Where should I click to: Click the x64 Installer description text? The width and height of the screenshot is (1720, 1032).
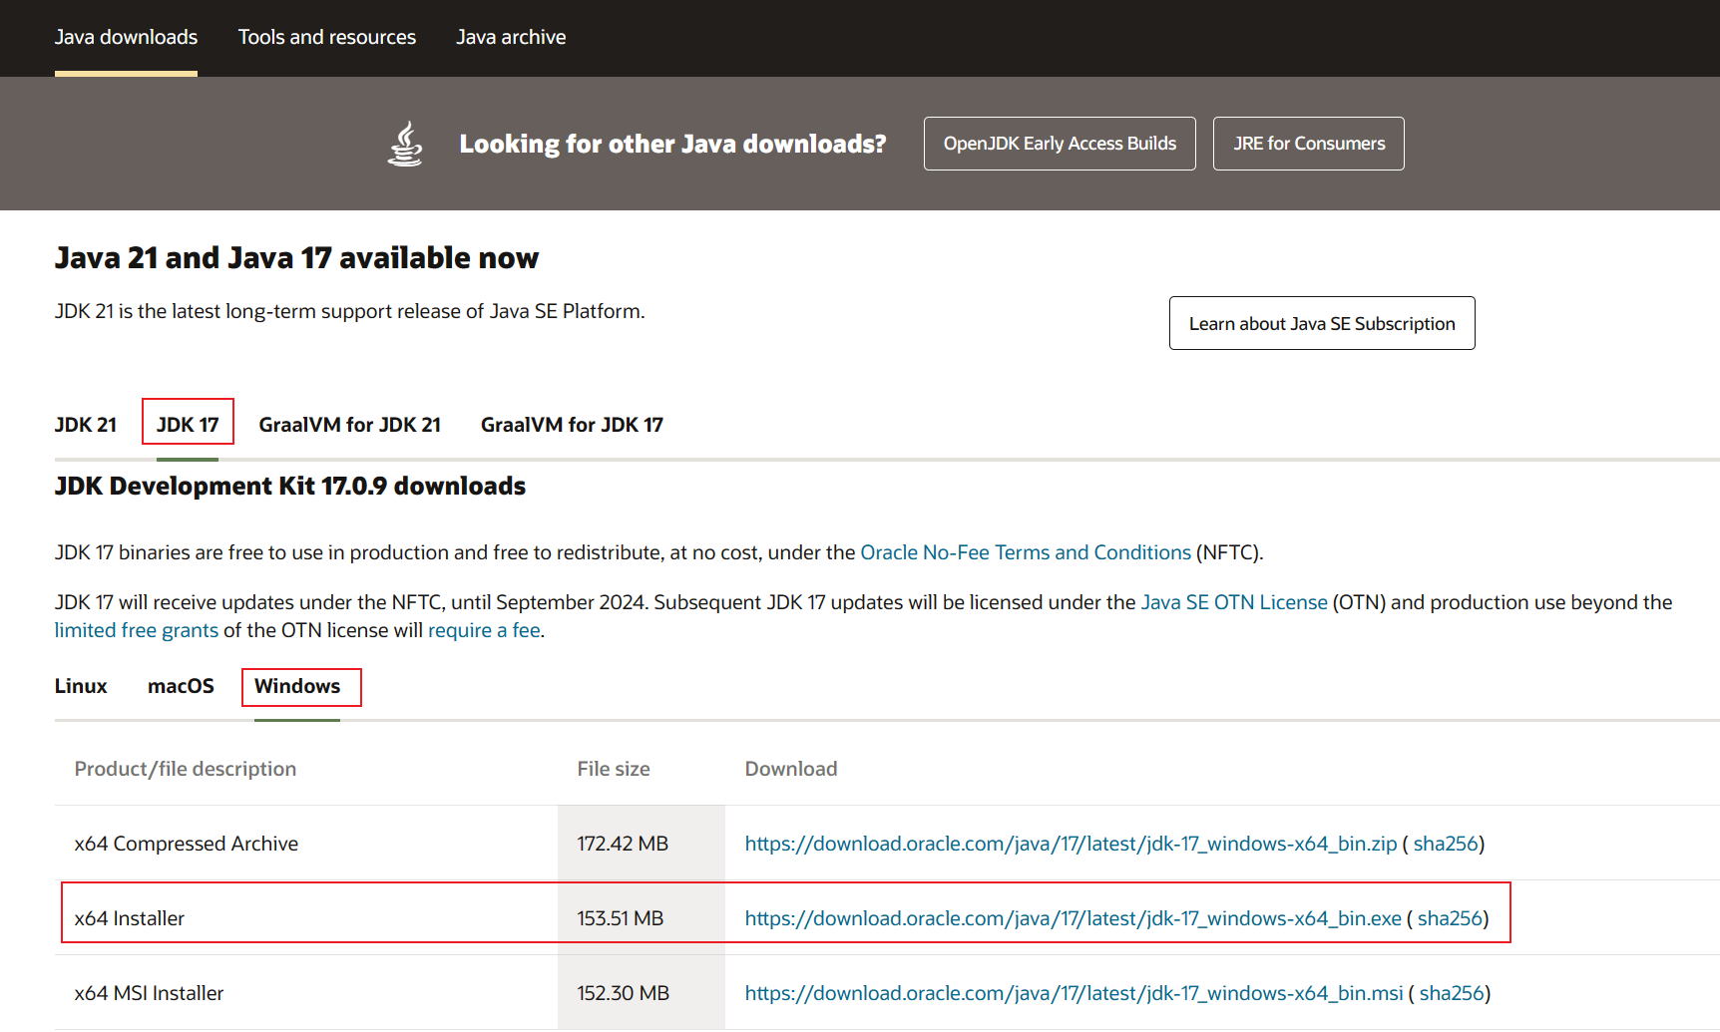130,918
